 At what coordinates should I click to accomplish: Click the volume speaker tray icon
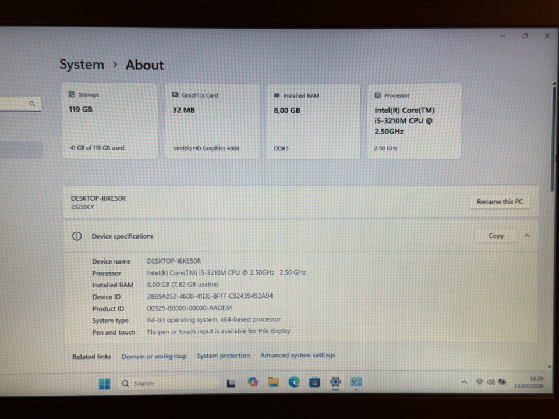491,382
